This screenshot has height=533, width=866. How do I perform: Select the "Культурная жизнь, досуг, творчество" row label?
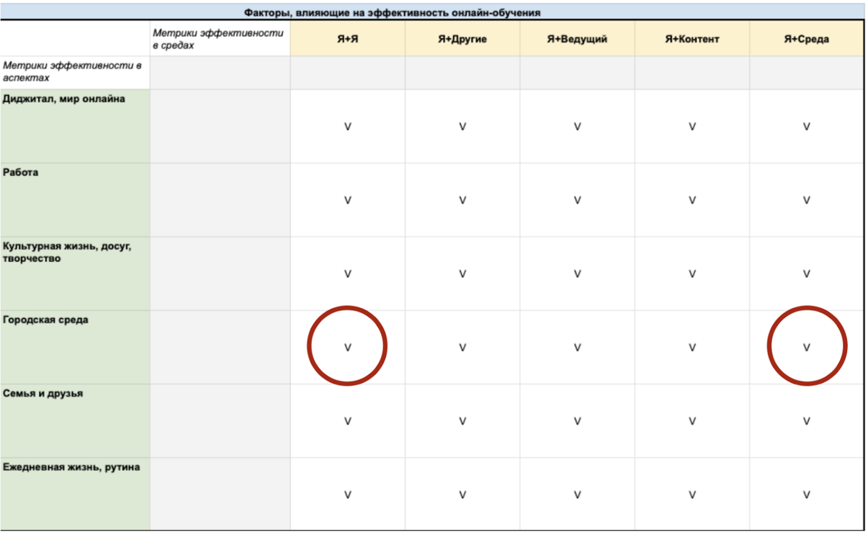pos(75,273)
